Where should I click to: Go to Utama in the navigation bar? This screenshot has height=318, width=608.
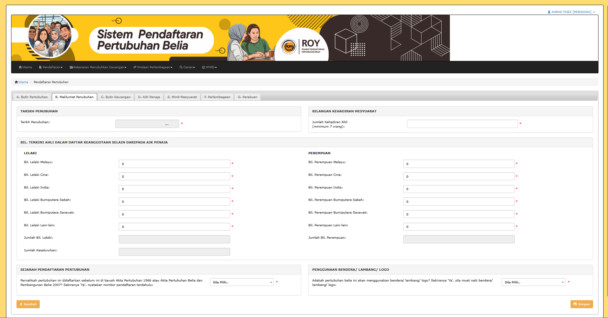tap(25, 67)
